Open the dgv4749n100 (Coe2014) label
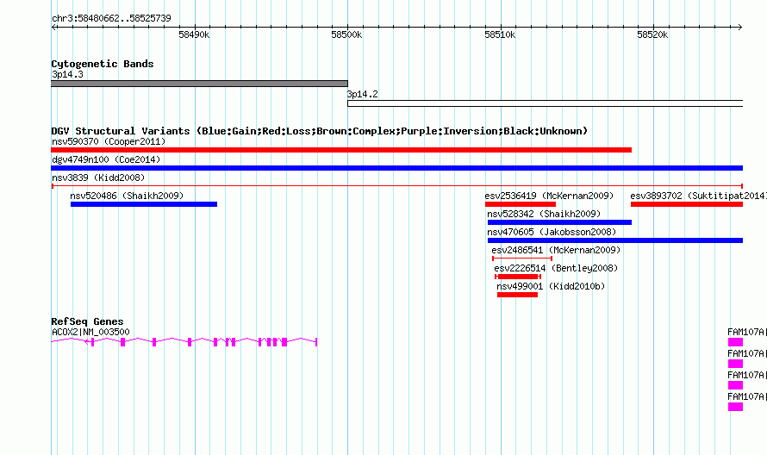Image resolution: width=767 pixels, height=455 pixels. click(x=106, y=159)
